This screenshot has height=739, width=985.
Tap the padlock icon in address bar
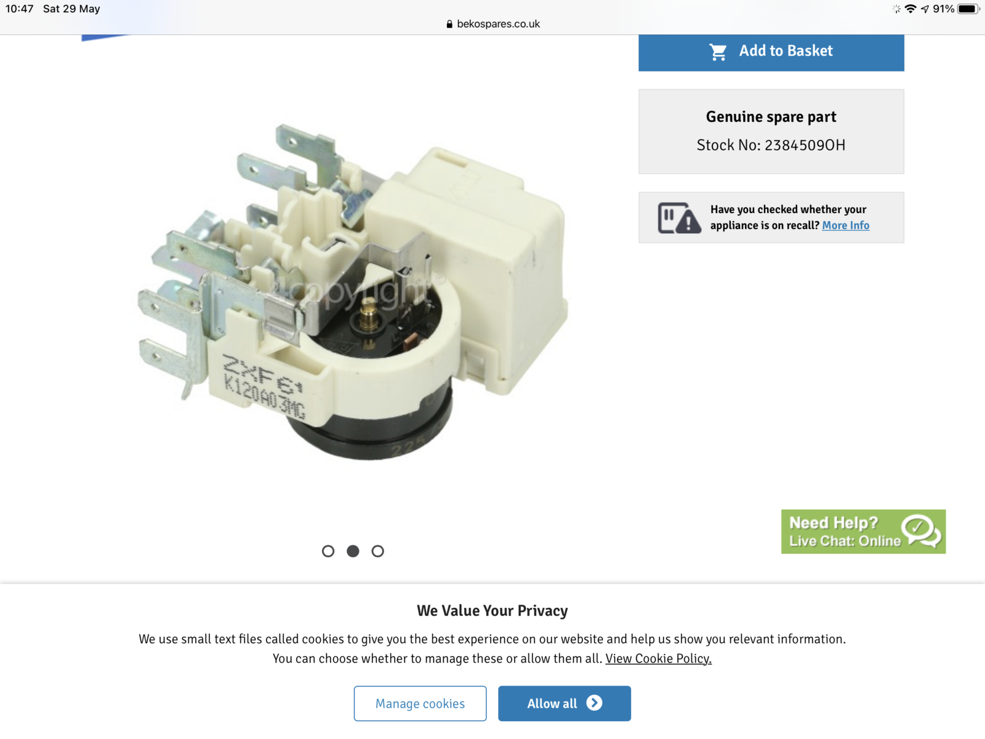(x=449, y=24)
